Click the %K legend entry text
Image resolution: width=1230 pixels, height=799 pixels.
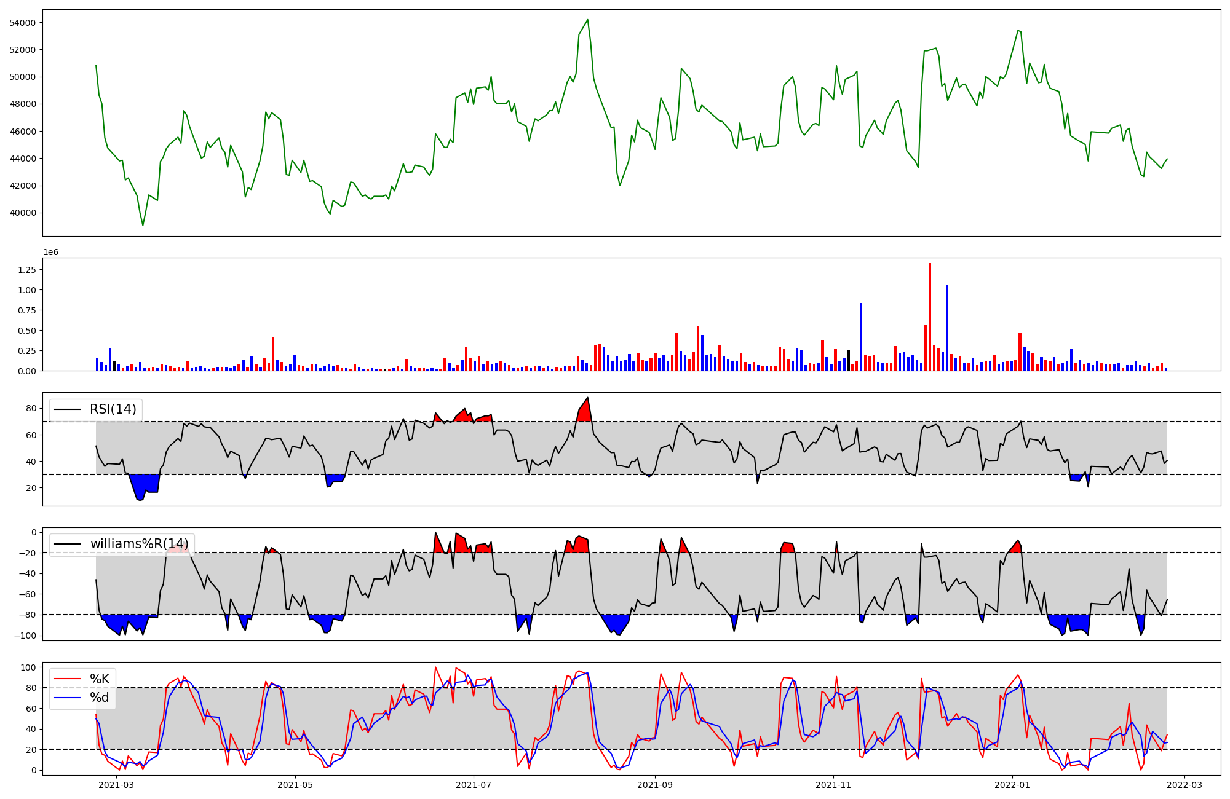(x=100, y=679)
